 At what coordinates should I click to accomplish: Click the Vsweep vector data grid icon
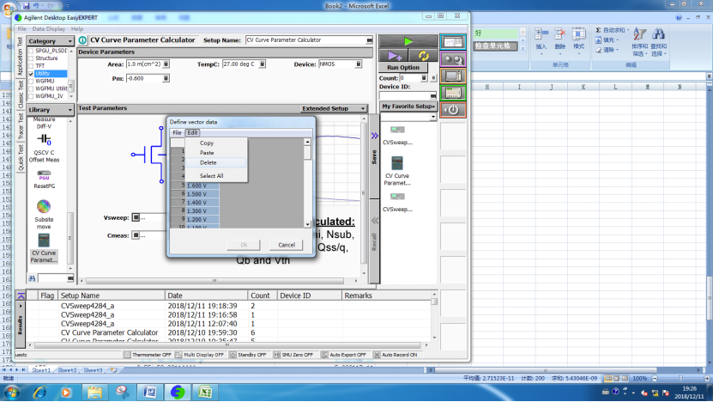[136, 217]
